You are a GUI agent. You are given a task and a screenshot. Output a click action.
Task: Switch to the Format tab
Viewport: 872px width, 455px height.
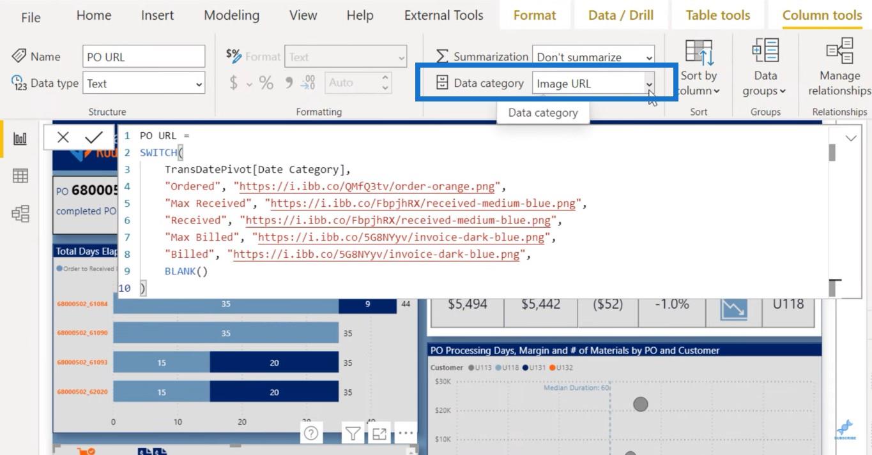point(535,15)
